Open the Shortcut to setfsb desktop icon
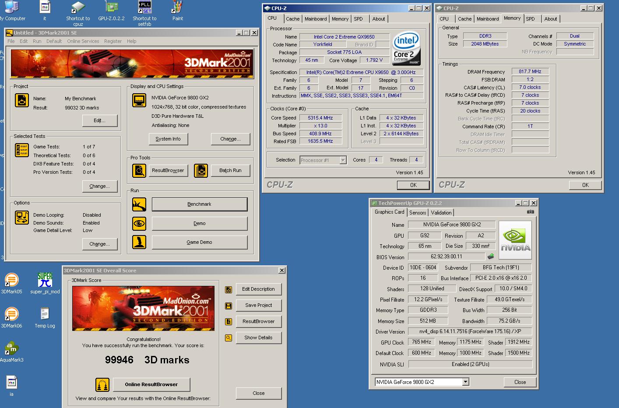619x408 pixels. click(144, 13)
